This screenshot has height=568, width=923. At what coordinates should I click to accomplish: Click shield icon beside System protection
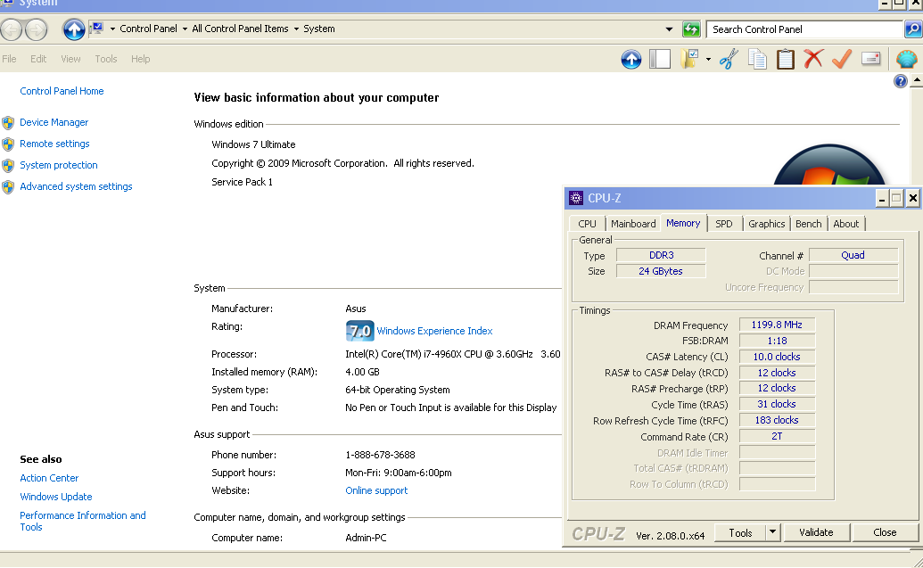8,165
